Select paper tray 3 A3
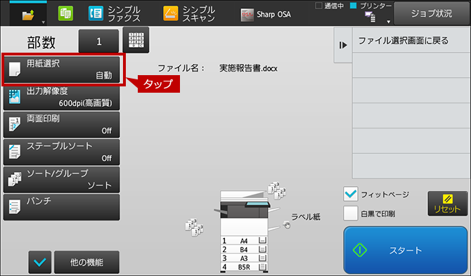Image resolution: width=471 pixels, height=276 pixels. (244, 258)
